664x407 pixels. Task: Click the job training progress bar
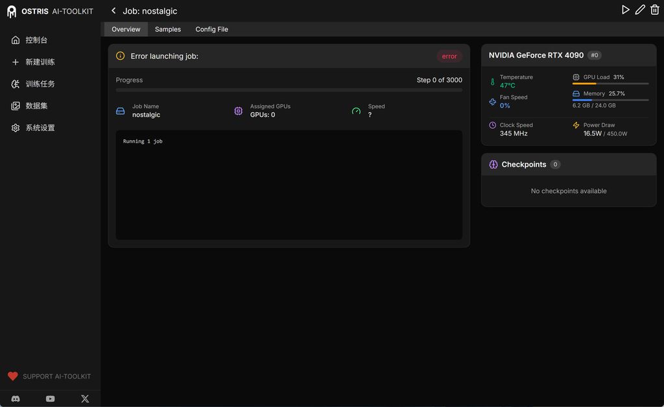[x=289, y=90]
